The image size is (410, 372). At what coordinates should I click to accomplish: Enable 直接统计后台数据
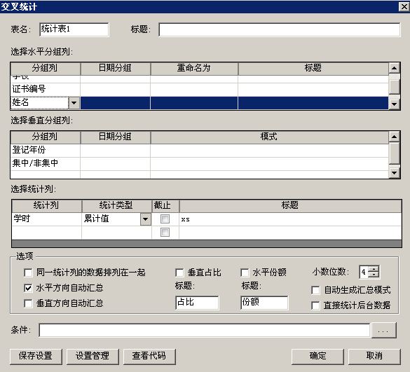(x=315, y=305)
